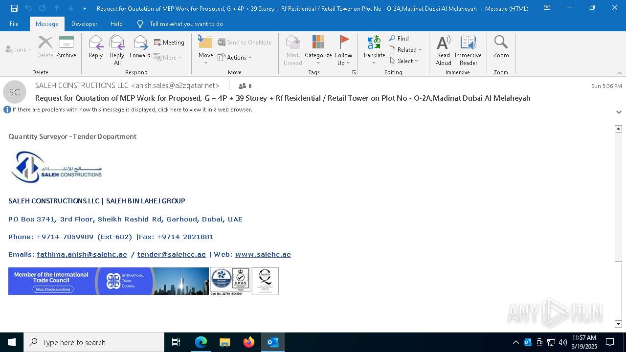Click the volume speaker tray icon

coord(563,342)
